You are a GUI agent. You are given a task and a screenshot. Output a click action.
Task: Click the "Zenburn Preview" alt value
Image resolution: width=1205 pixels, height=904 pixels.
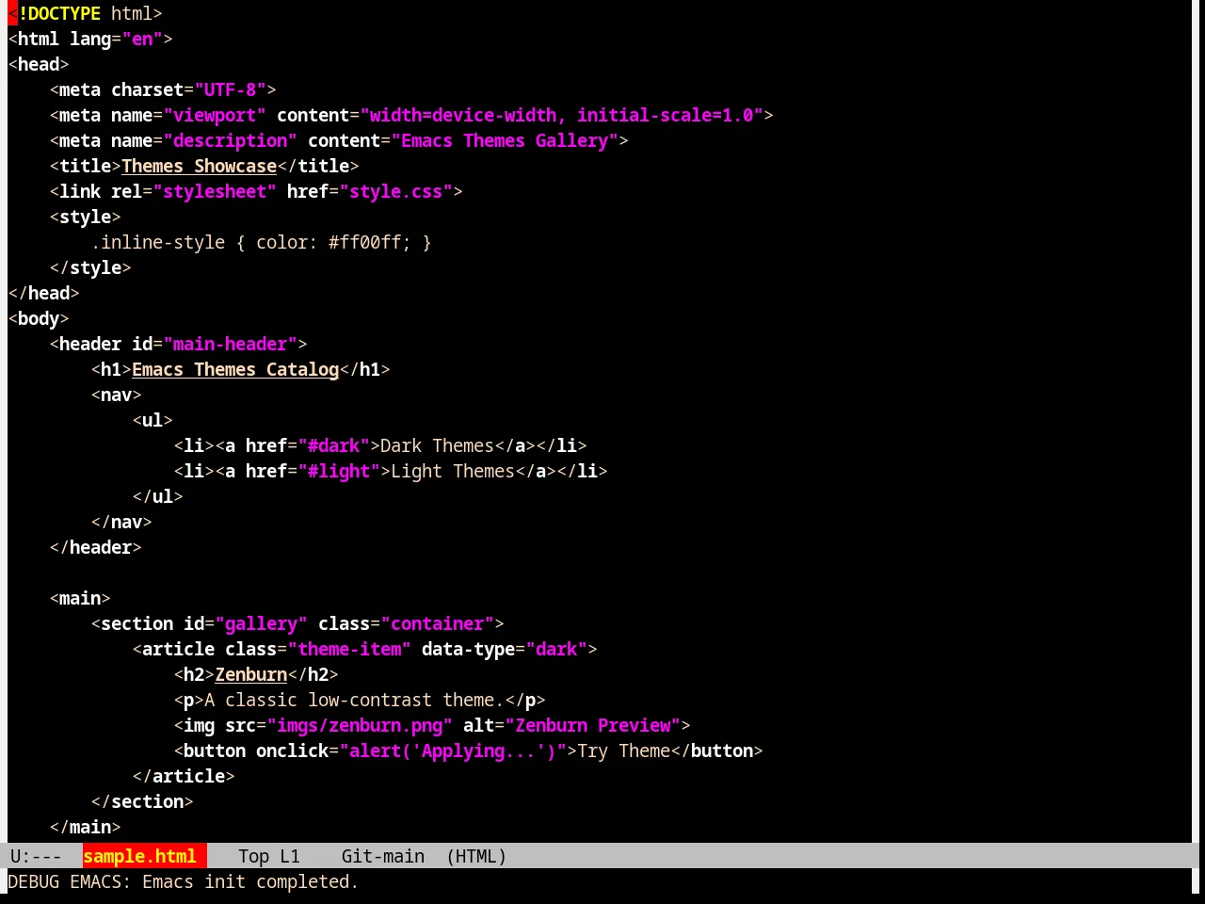592,725
